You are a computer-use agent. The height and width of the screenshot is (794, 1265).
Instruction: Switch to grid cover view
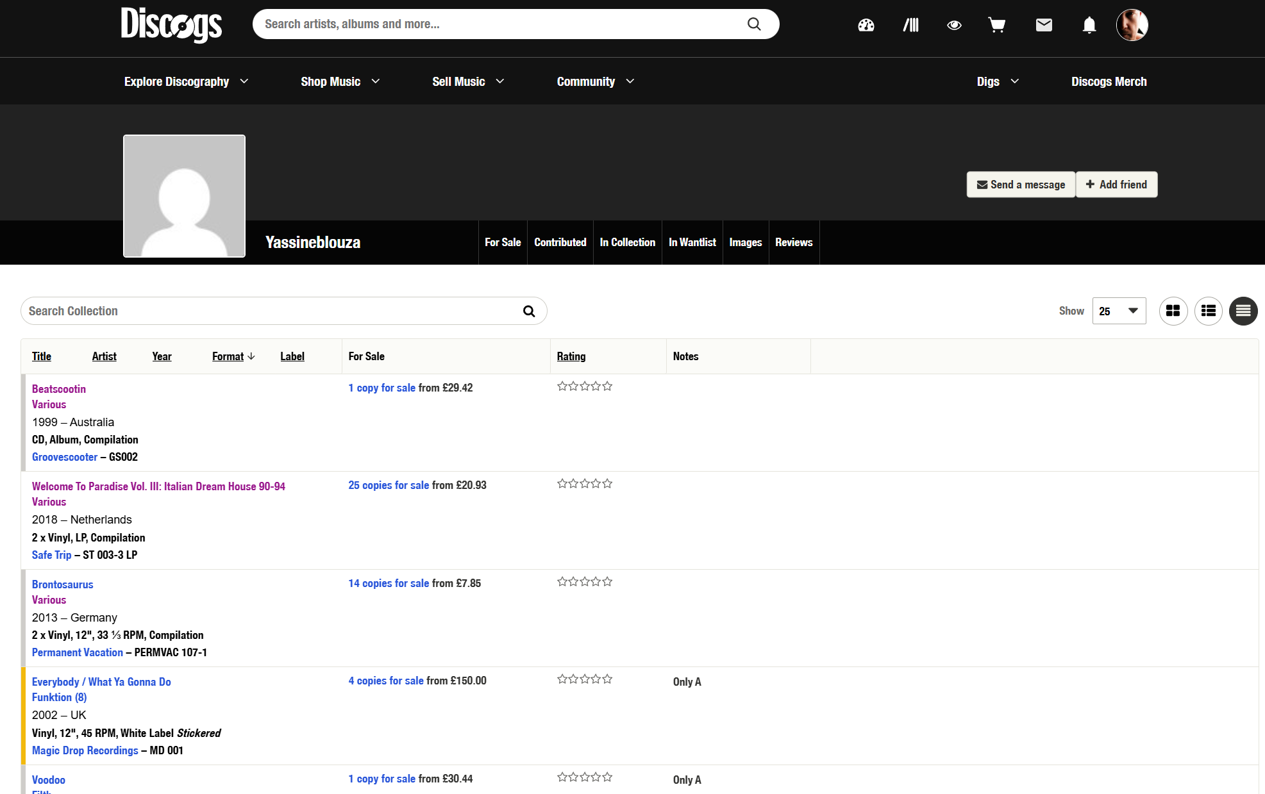(1173, 311)
